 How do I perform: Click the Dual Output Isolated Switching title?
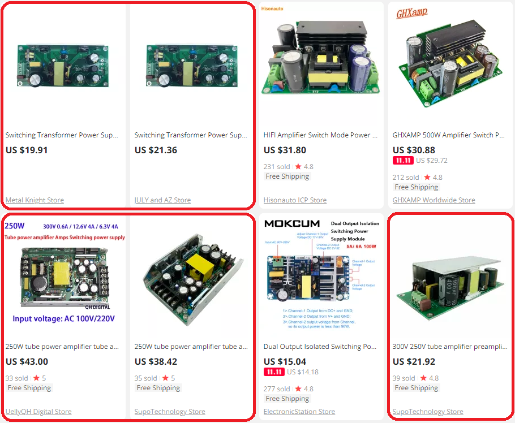[320, 347]
